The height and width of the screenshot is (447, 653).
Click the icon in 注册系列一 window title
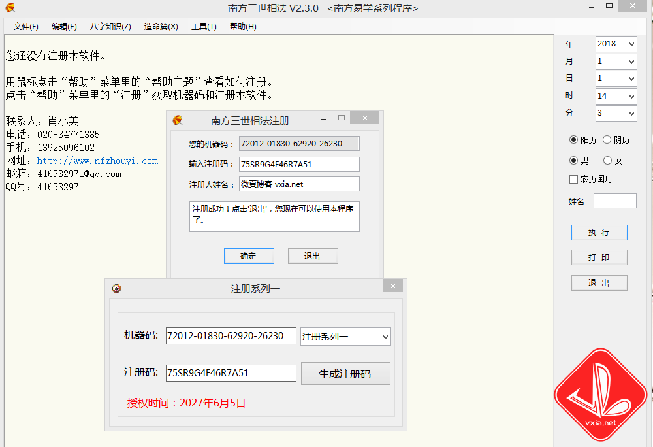[116, 288]
